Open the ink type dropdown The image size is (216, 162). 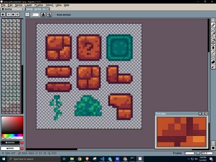tap(43, 14)
